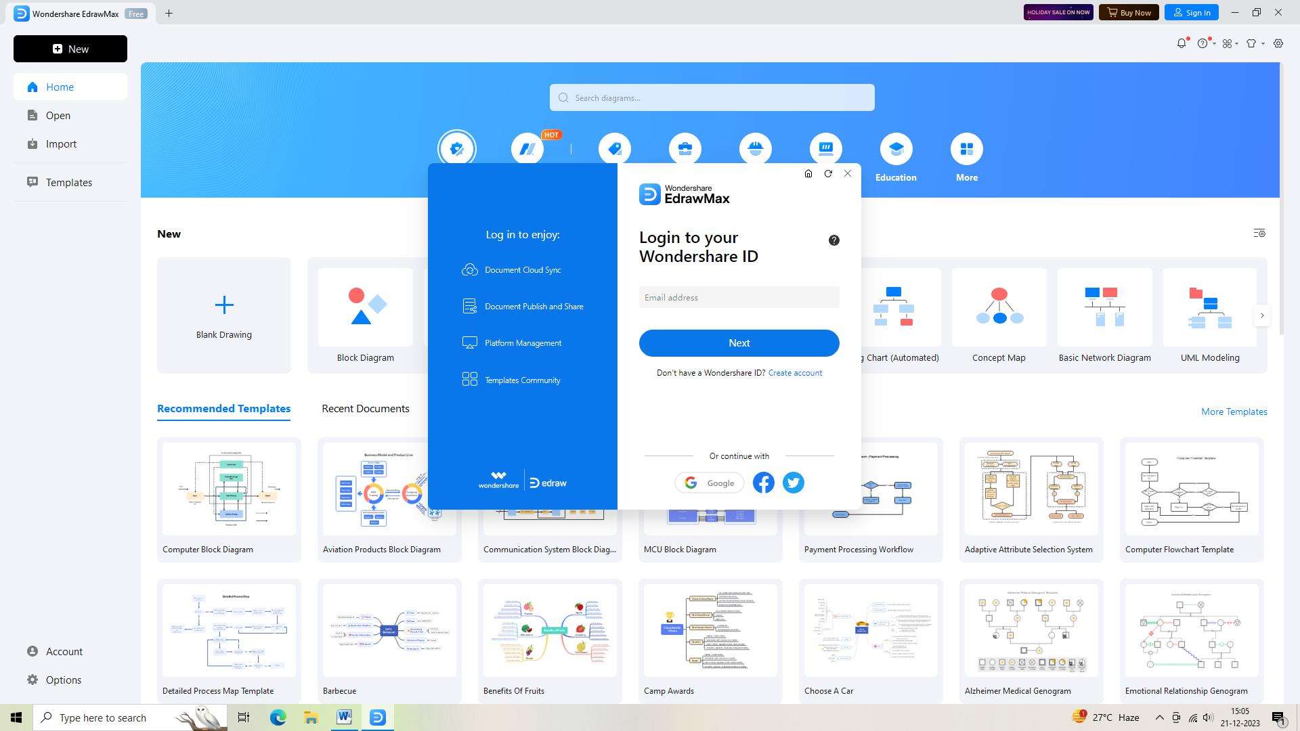
Task: Expand the layout settings toggle
Action: coord(1259,233)
